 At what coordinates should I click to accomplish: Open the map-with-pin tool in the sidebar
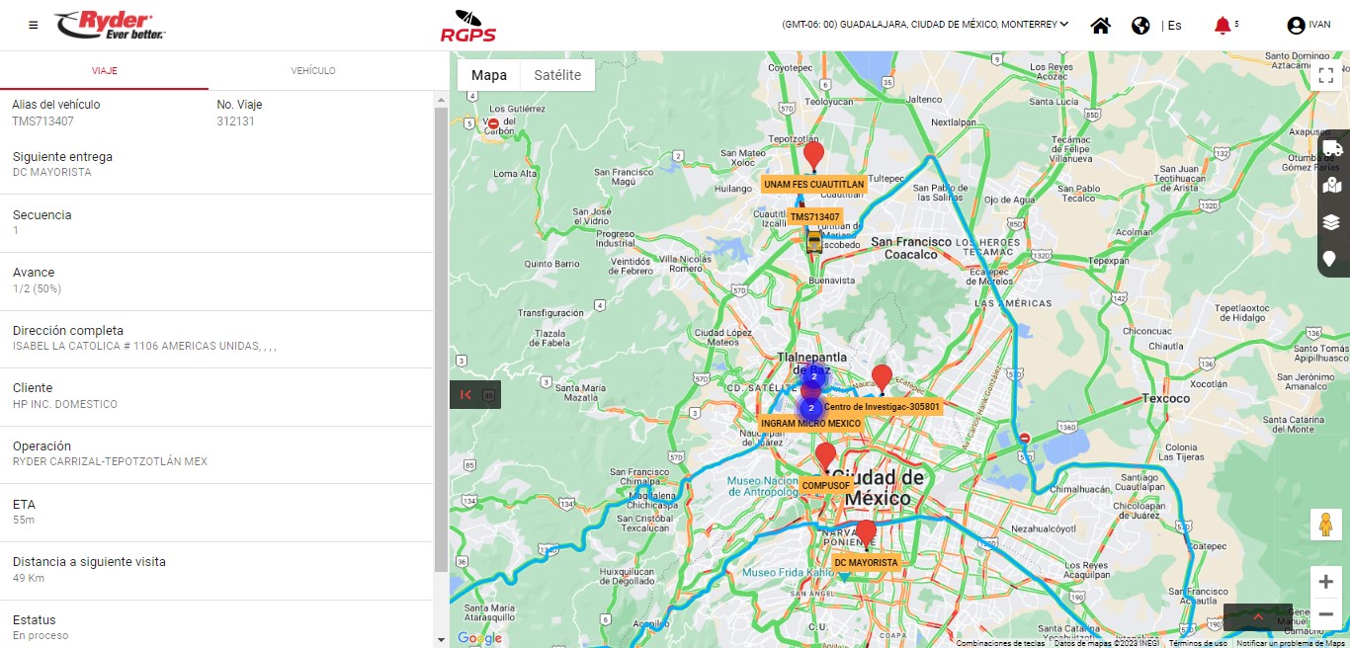point(1331,185)
